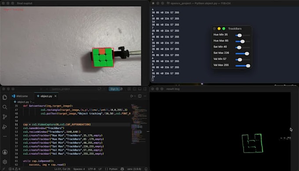Click the createTrackbar "Val Max" line

coord(63,153)
